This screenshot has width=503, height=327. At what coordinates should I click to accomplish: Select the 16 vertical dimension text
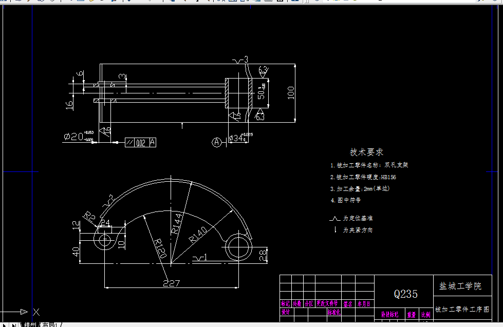[x=69, y=105]
